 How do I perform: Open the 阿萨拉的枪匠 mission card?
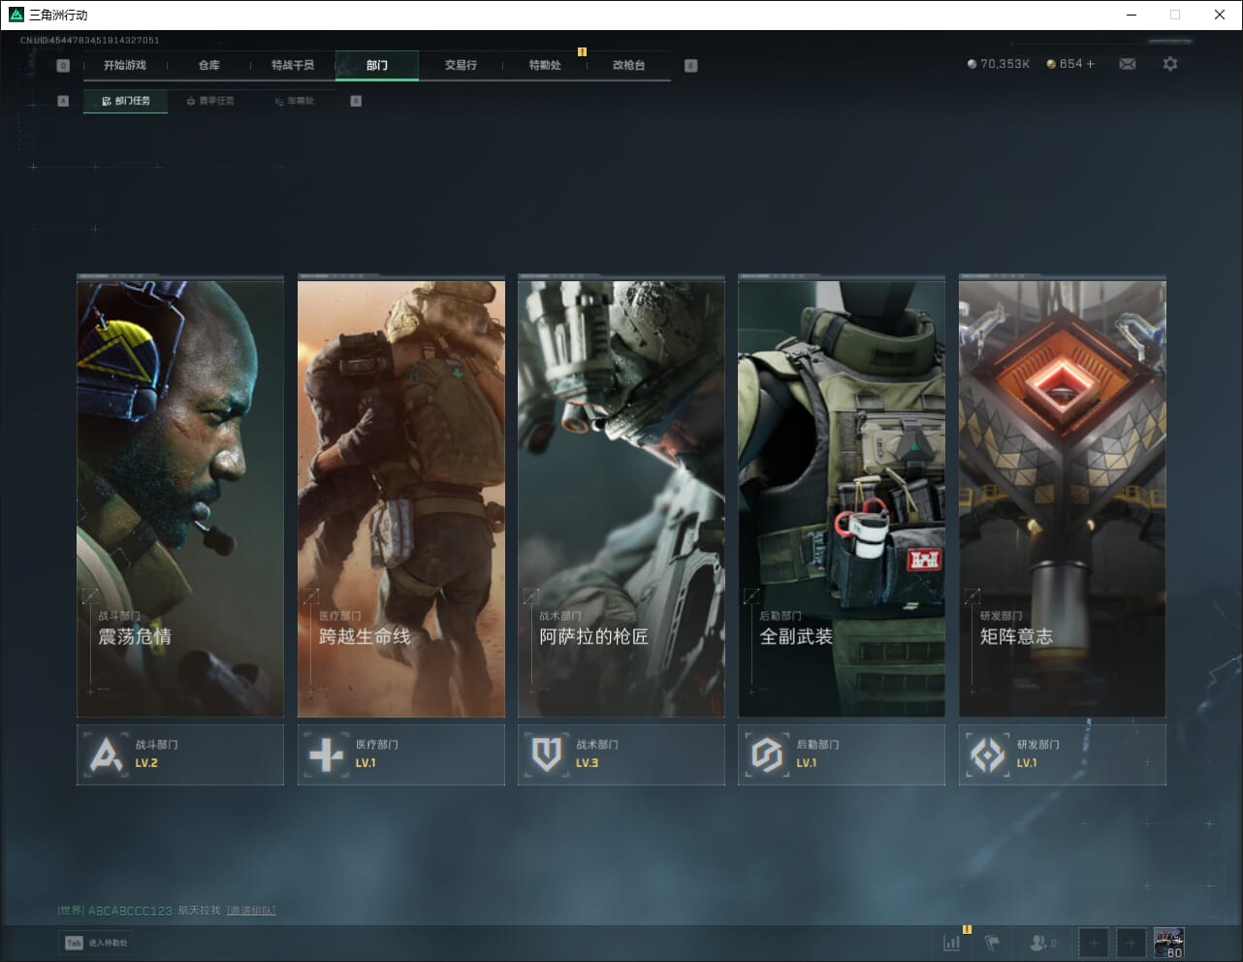coord(621,498)
